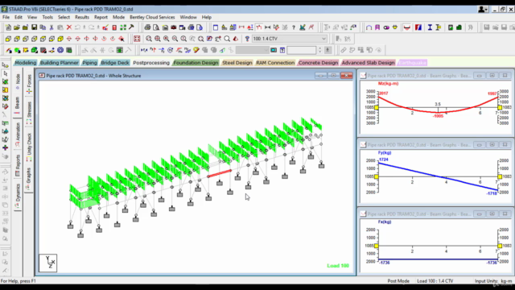
Task: Click the red X delete icon
Action: pyautogui.click(x=69, y=27)
